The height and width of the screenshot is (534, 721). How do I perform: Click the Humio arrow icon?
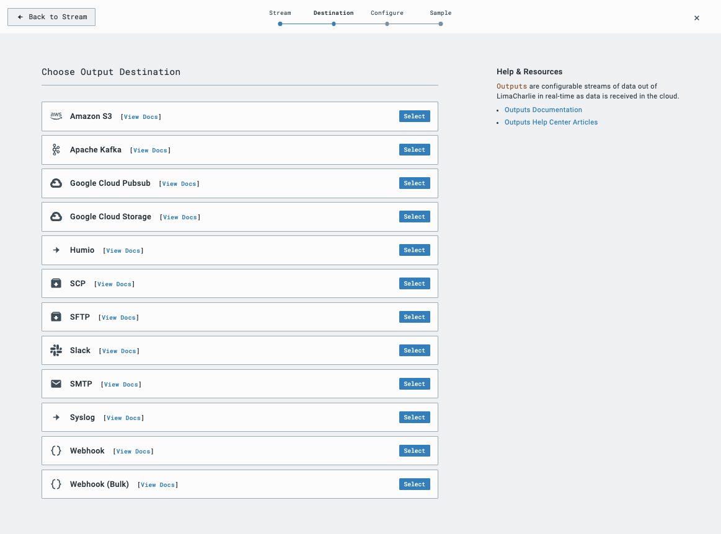coord(56,250)
